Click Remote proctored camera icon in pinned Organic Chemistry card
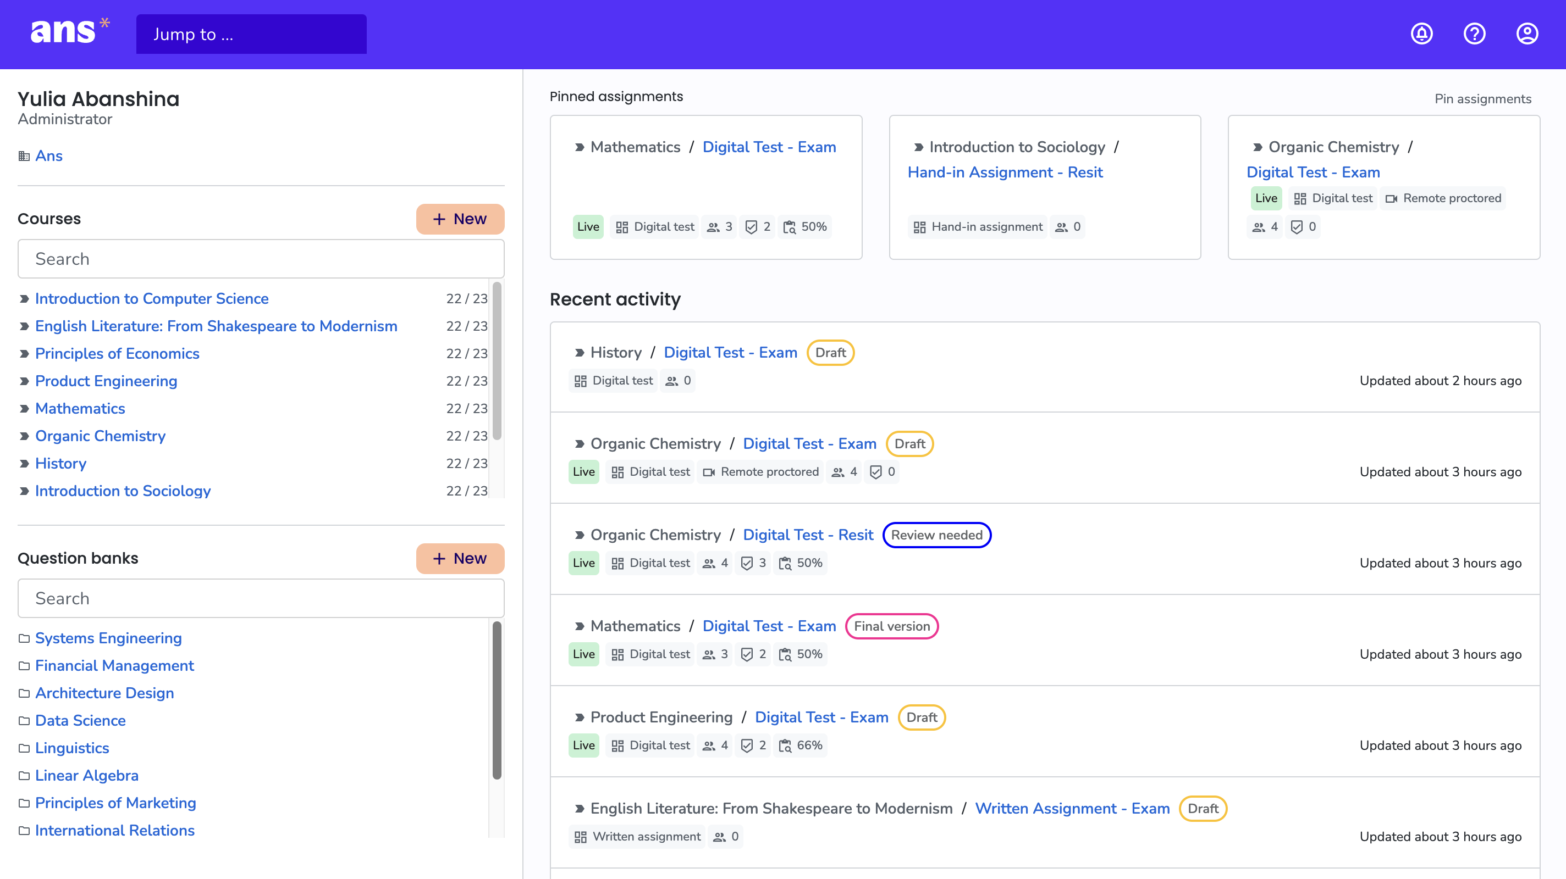This screenshot has height=879, width=1566. pos(1391,199)
